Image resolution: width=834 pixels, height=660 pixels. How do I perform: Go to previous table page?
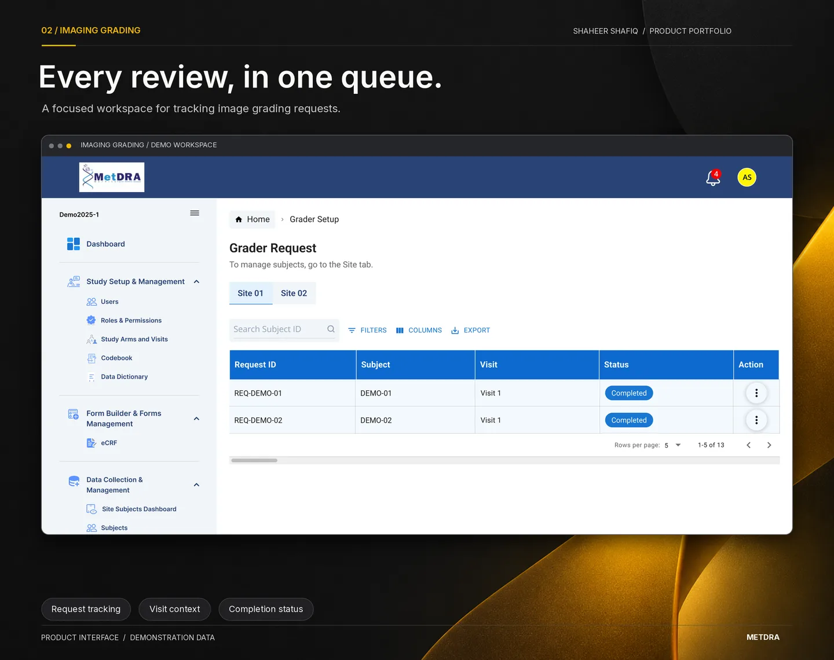point(749,445)
